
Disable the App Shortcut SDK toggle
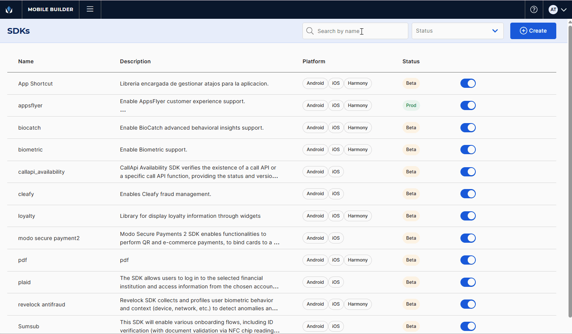tap(468, 83)
